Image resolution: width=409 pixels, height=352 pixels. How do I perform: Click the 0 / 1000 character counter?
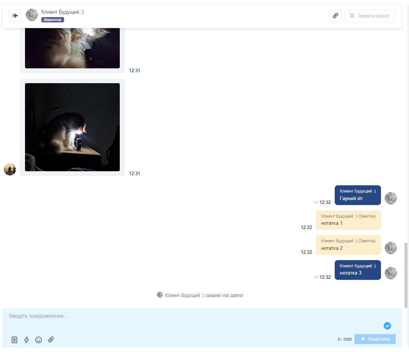345,339
